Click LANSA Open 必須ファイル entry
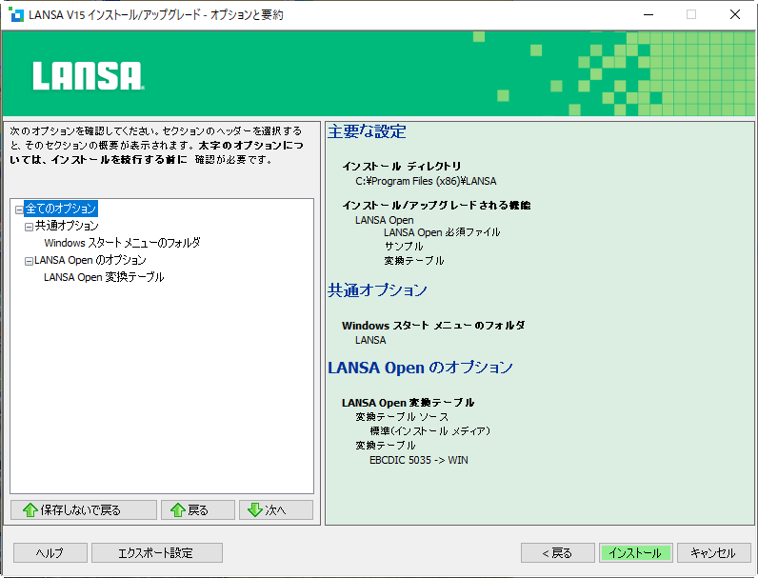This screenshot has width=758, height=578. pyautogui.click(x=442, y=232)
